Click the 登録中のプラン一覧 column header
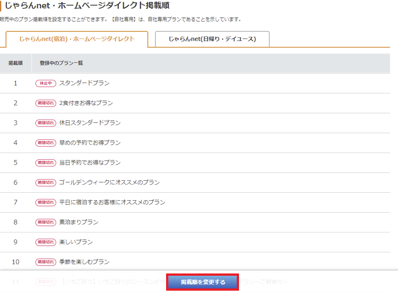The height and width of the screenshot is (292, 398). click(61, 63)
